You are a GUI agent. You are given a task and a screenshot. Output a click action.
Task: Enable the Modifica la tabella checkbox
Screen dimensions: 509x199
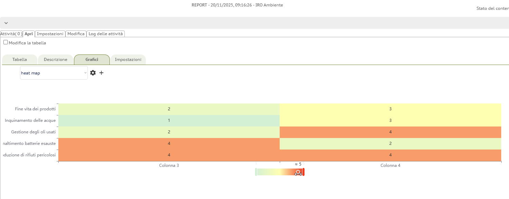tap(5, 43)
